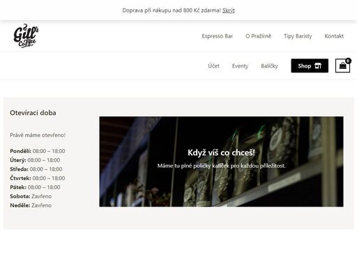Click the Otevírací doba heading
Screen dimensions: 357x267
33,113
